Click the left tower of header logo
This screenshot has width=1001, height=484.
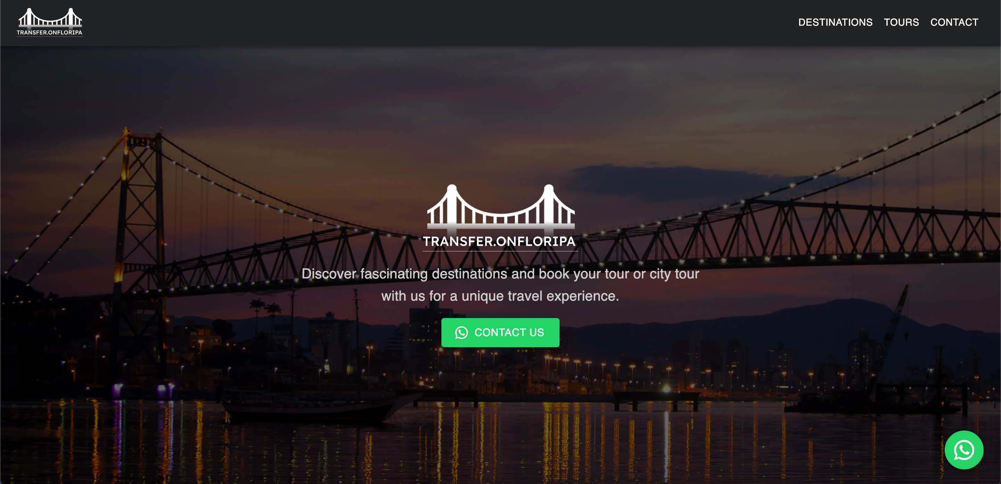point(29,17)
